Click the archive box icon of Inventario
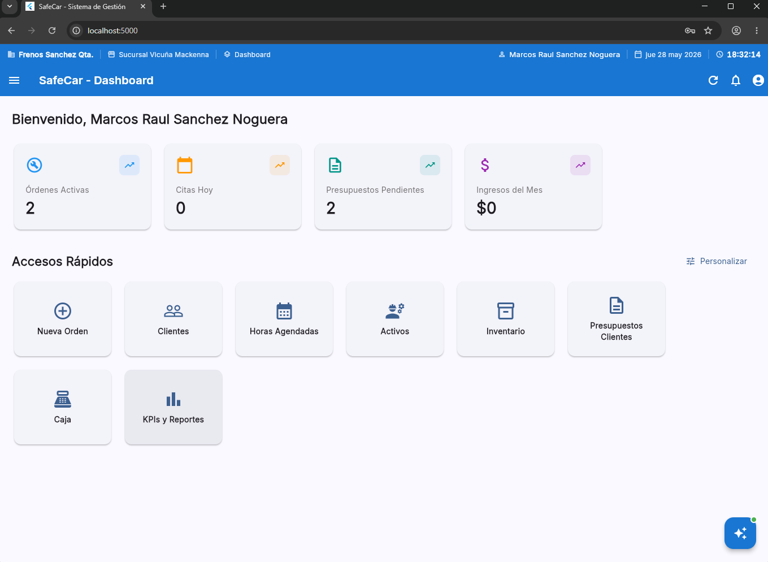The image size is (768, 562). [506, 311]
